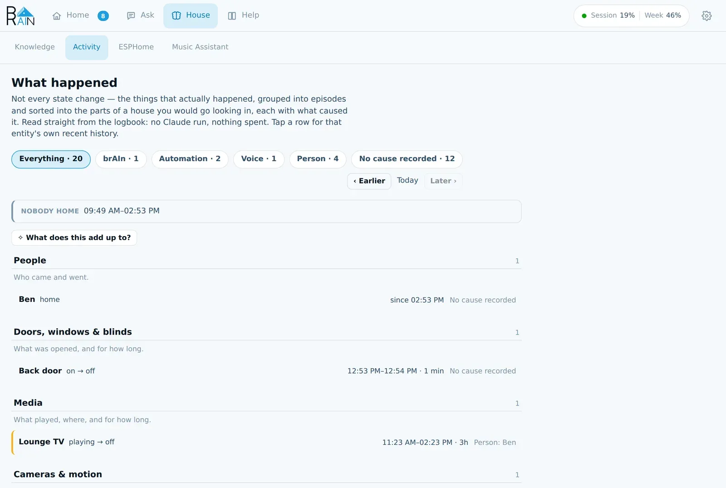The image size is (726, 488).
Task: Click the Ask chat bubble icon
Action: tap(131, 16)
